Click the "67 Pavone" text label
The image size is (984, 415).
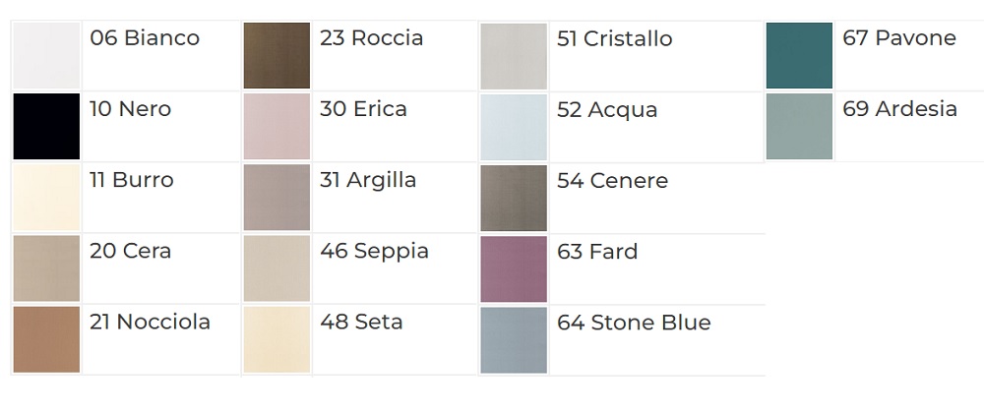pos(898,38)
